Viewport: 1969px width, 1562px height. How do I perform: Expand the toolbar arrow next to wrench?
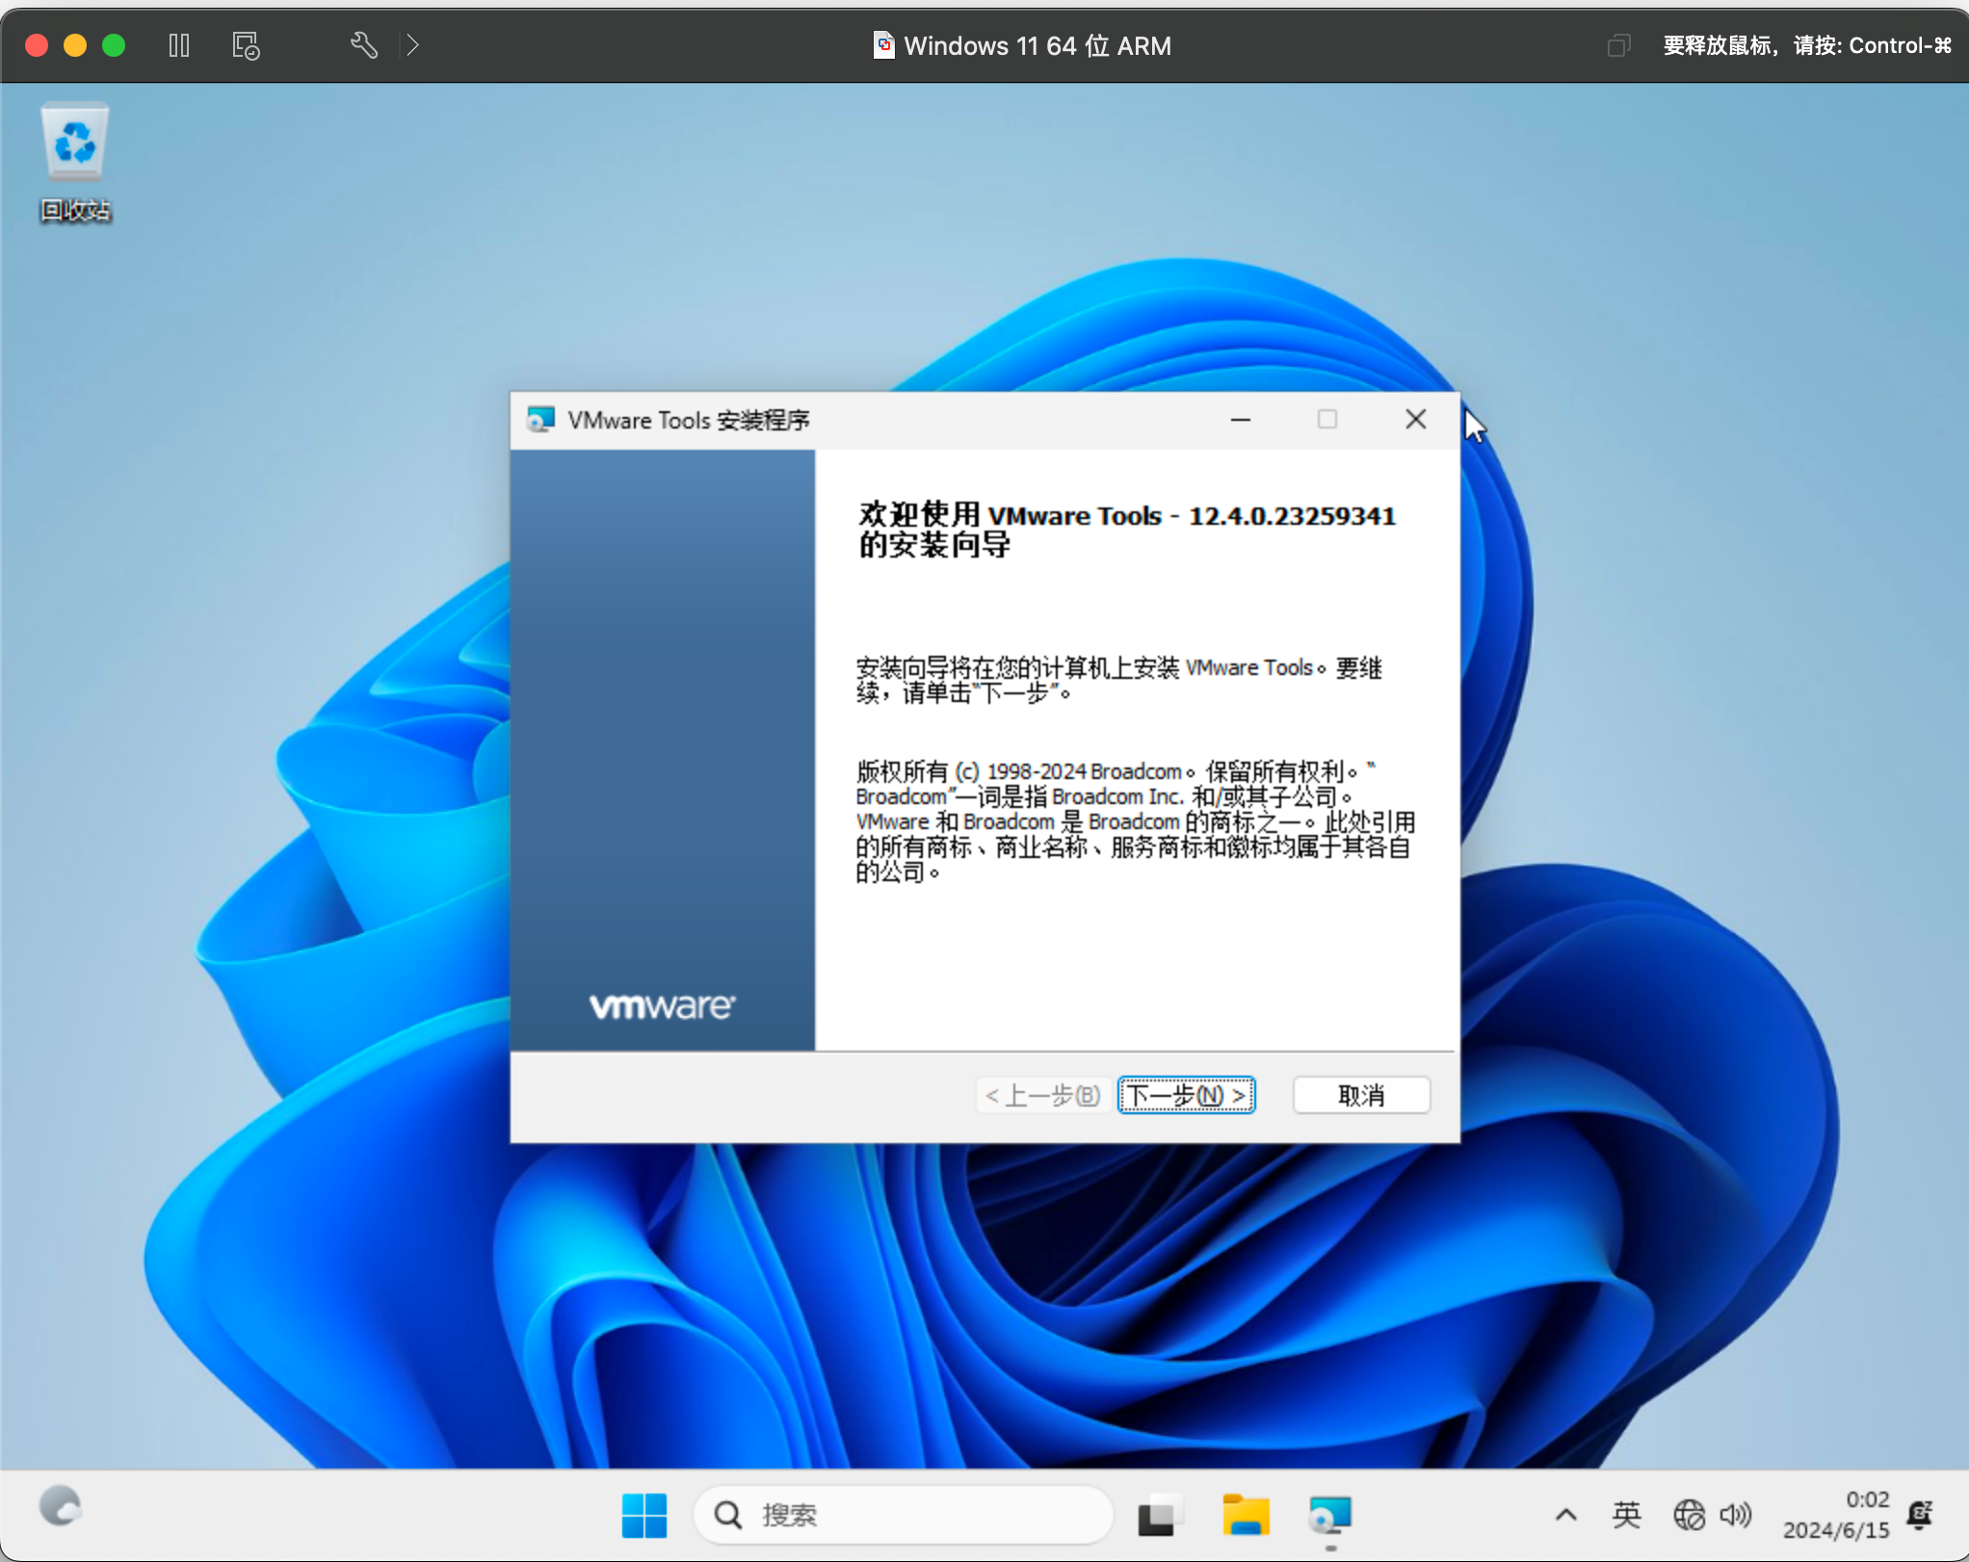point(412,45)
